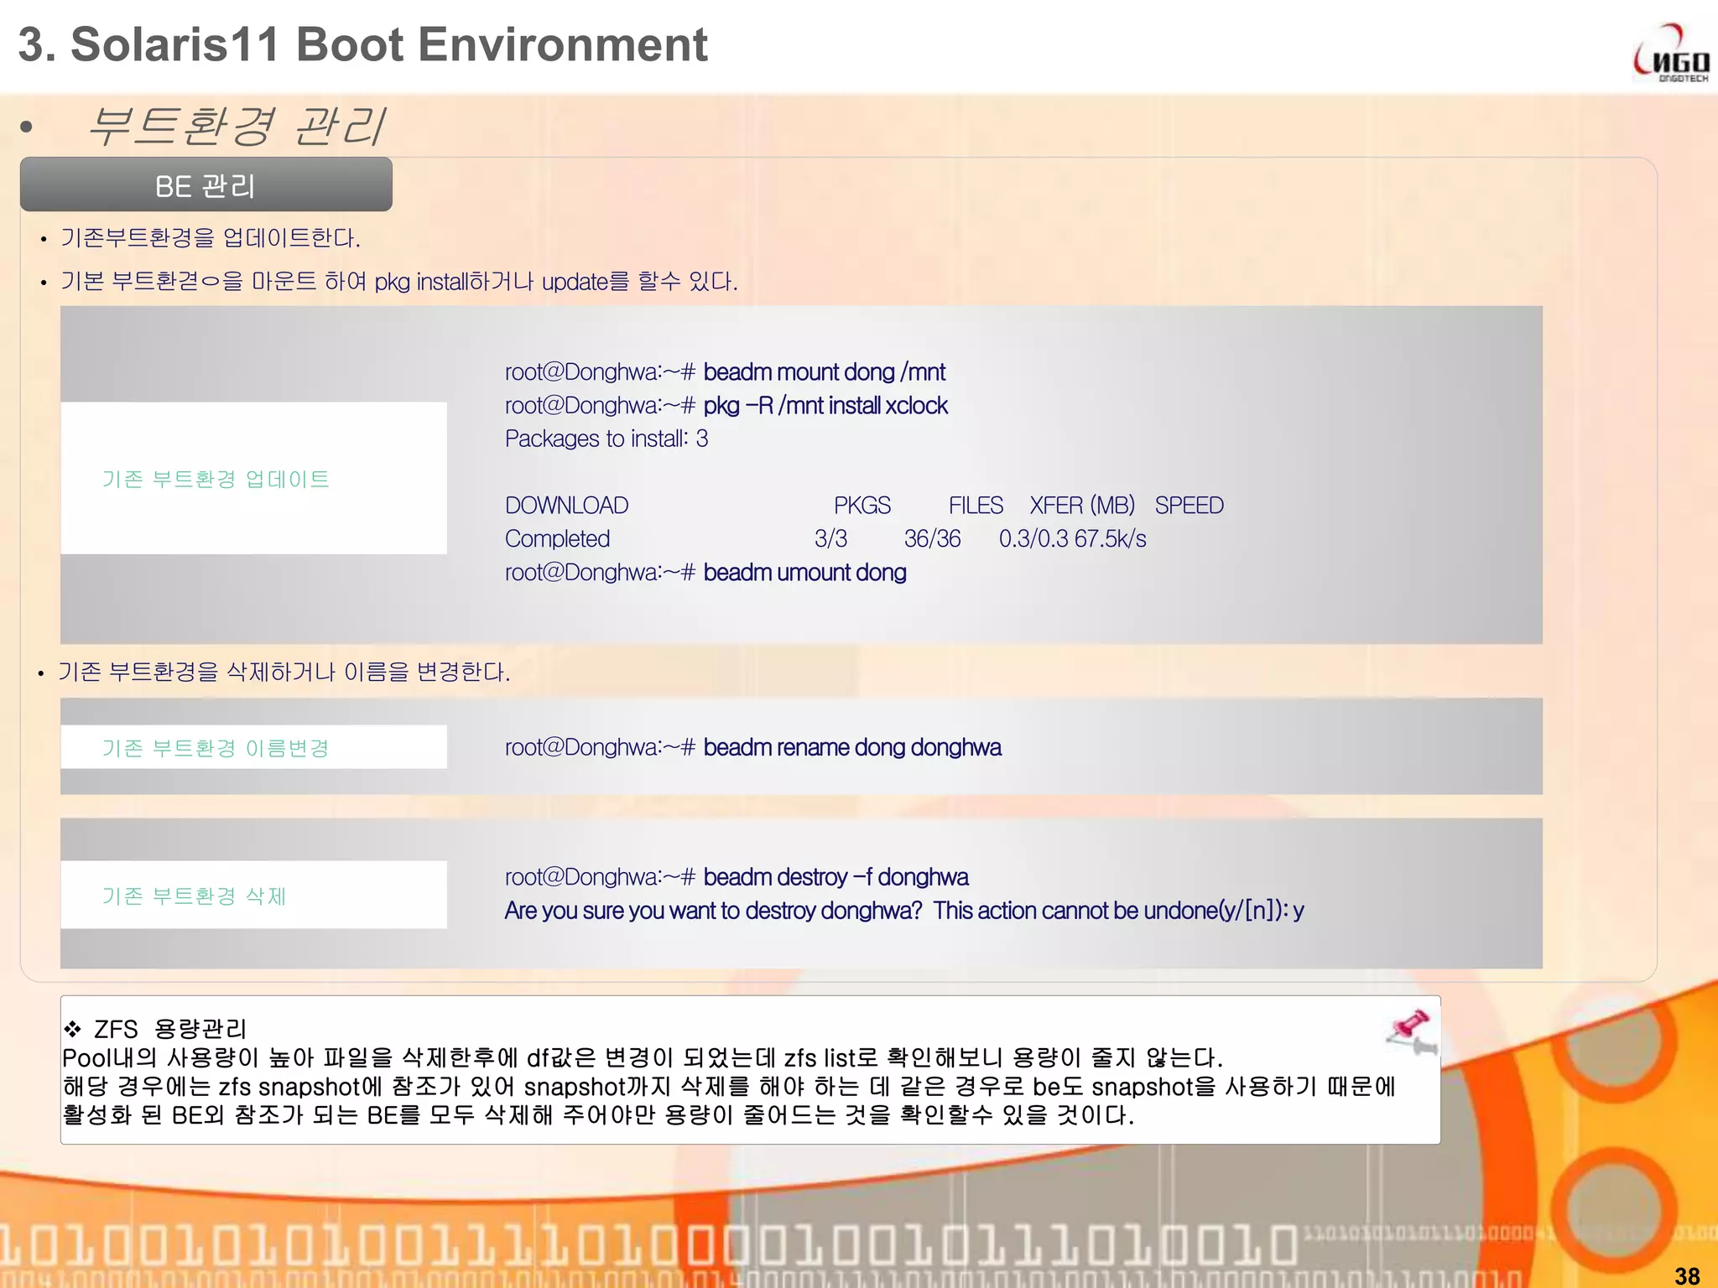
Task: Click the 'DOWNLOAD' column header
Action: click(x=566, y=505)
